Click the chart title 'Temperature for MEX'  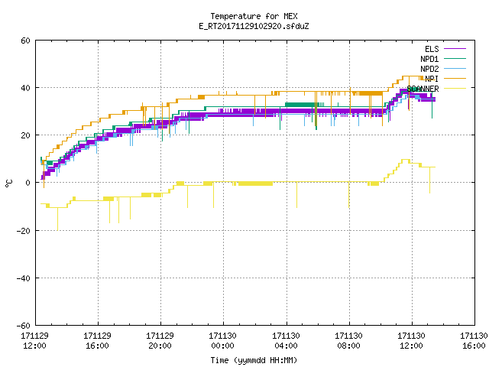(x=254, y=16)
